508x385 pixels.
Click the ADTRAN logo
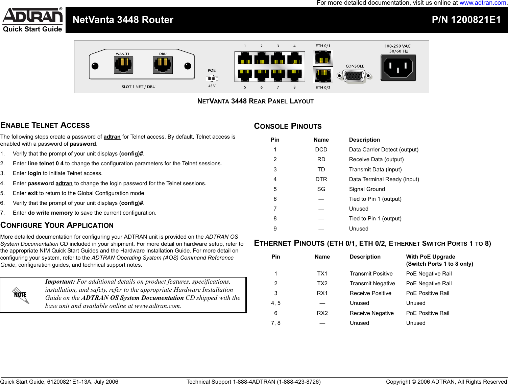tap(32, 16)
